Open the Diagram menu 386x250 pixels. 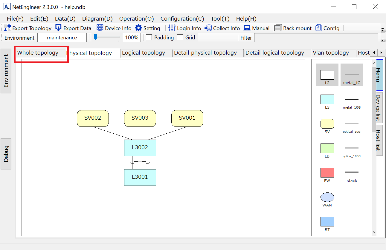[x=97, y=19]
